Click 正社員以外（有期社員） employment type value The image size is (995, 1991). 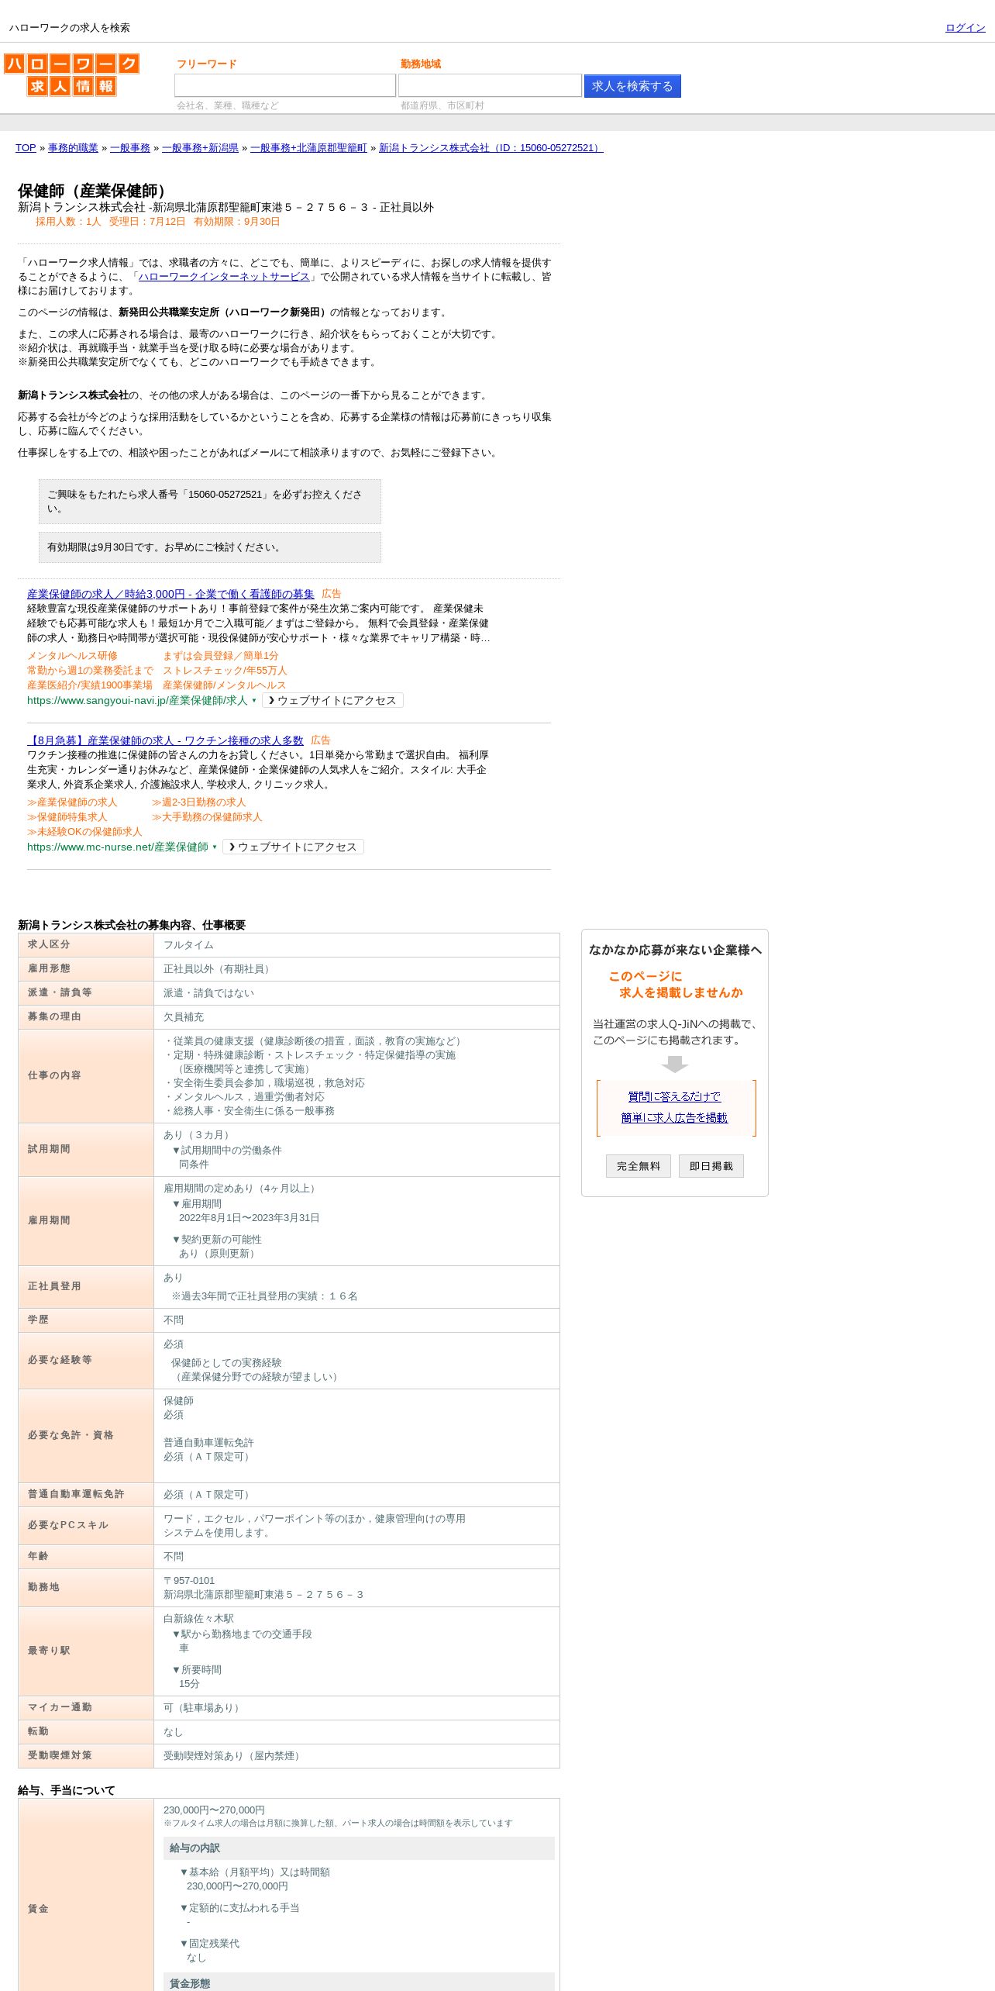(x=219, y=969)
